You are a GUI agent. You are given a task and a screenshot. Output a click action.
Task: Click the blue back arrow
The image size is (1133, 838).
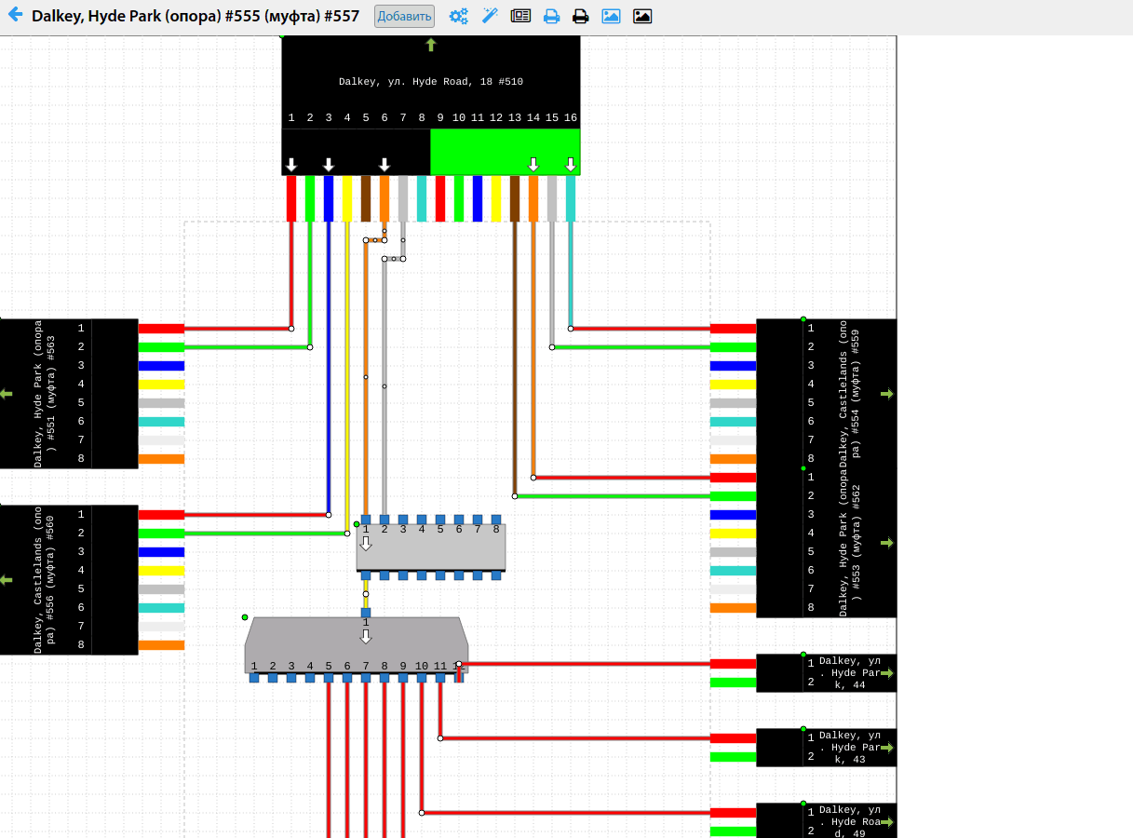[x=15, y=16]
